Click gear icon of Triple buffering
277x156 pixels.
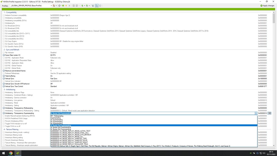(4, 76)
